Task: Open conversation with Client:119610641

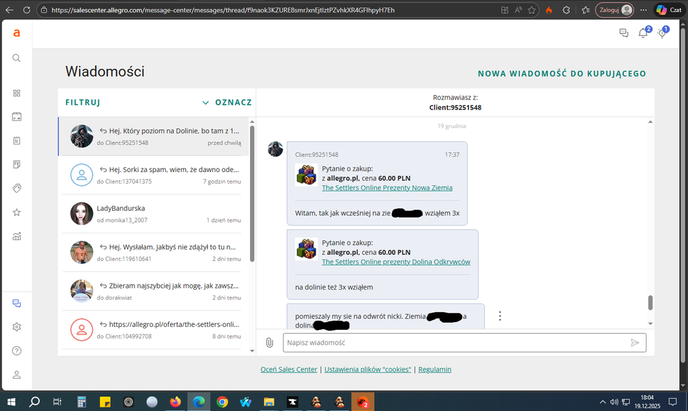Action: 155,252
